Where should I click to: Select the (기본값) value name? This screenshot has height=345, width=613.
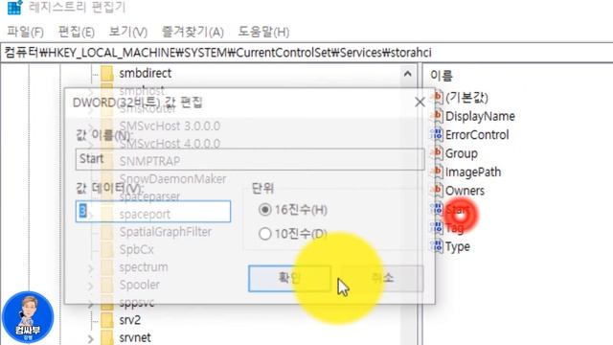click(466, 98)
